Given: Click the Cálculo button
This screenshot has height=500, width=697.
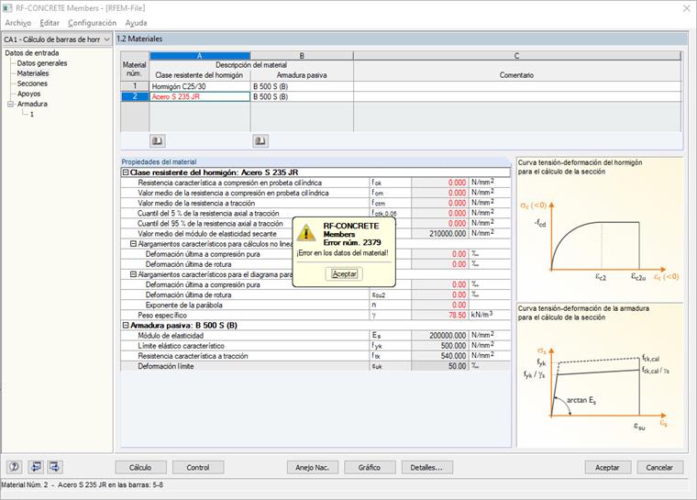Looking at the screenshot, I should coord(140,468).
